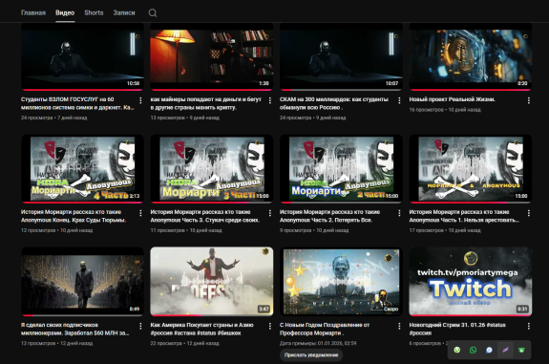This screenshot has height=364, width=549.
Task: Open three-dot menu for 'Студенты ВЗЛОМ ГОСУСЛУГ' video
Action: click(140, 100)
